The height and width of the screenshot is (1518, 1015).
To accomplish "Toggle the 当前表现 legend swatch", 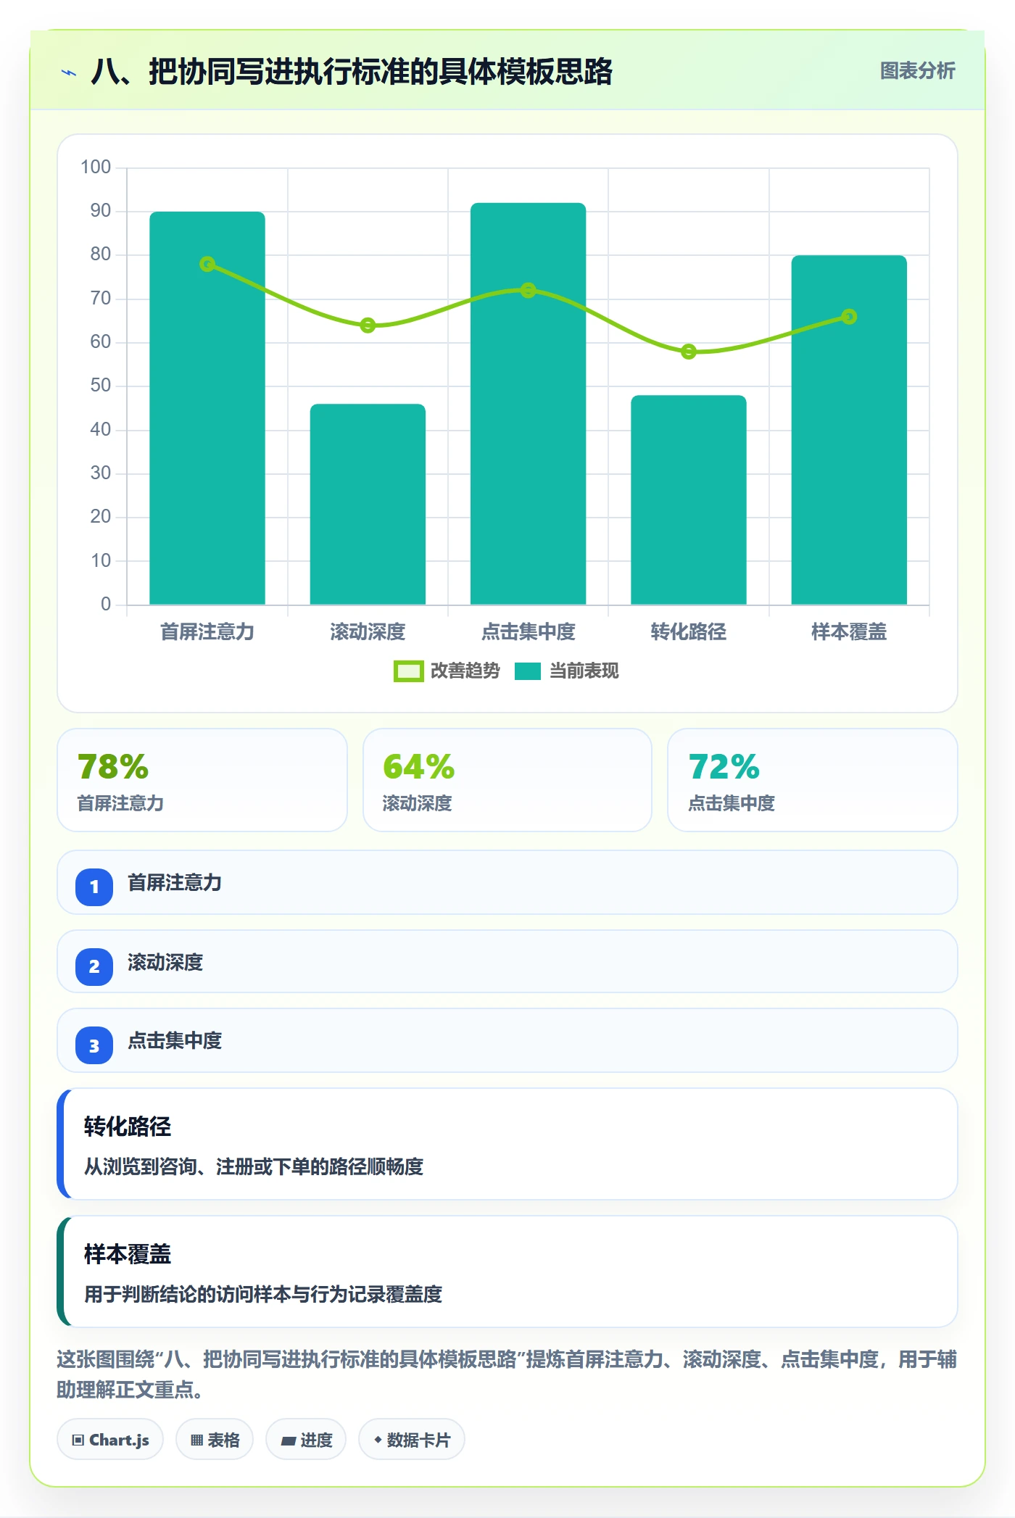I will coord(528,671).
